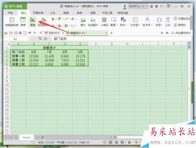Click the formula bar showing 部门名称
The image size is (196, 148).
121,39
